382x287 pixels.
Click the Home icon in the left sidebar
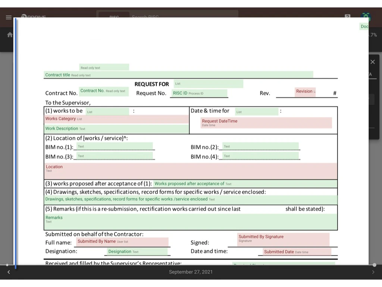(9, 34)
